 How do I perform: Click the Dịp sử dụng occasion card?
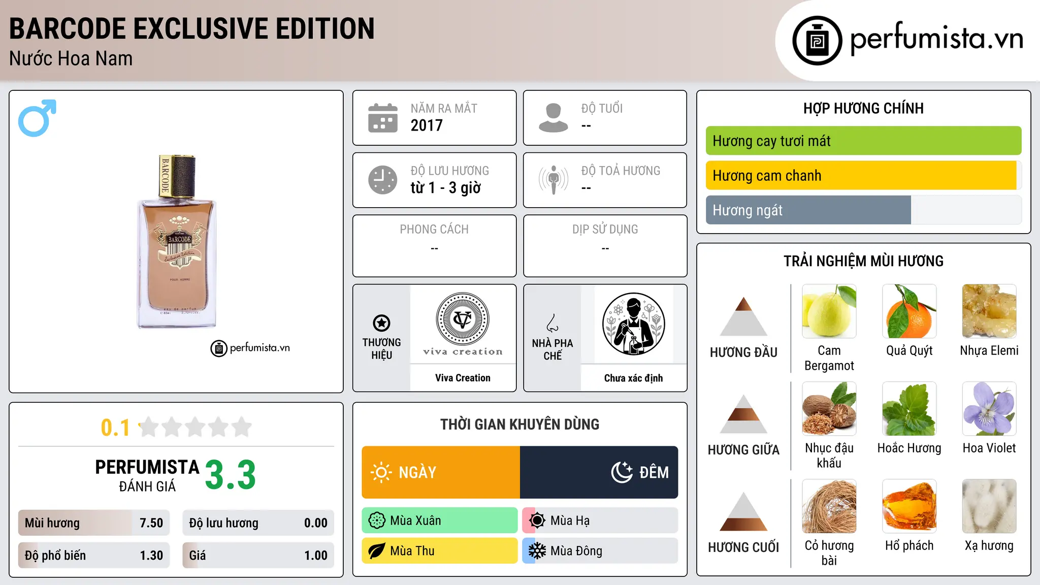[x=605, y=246]
